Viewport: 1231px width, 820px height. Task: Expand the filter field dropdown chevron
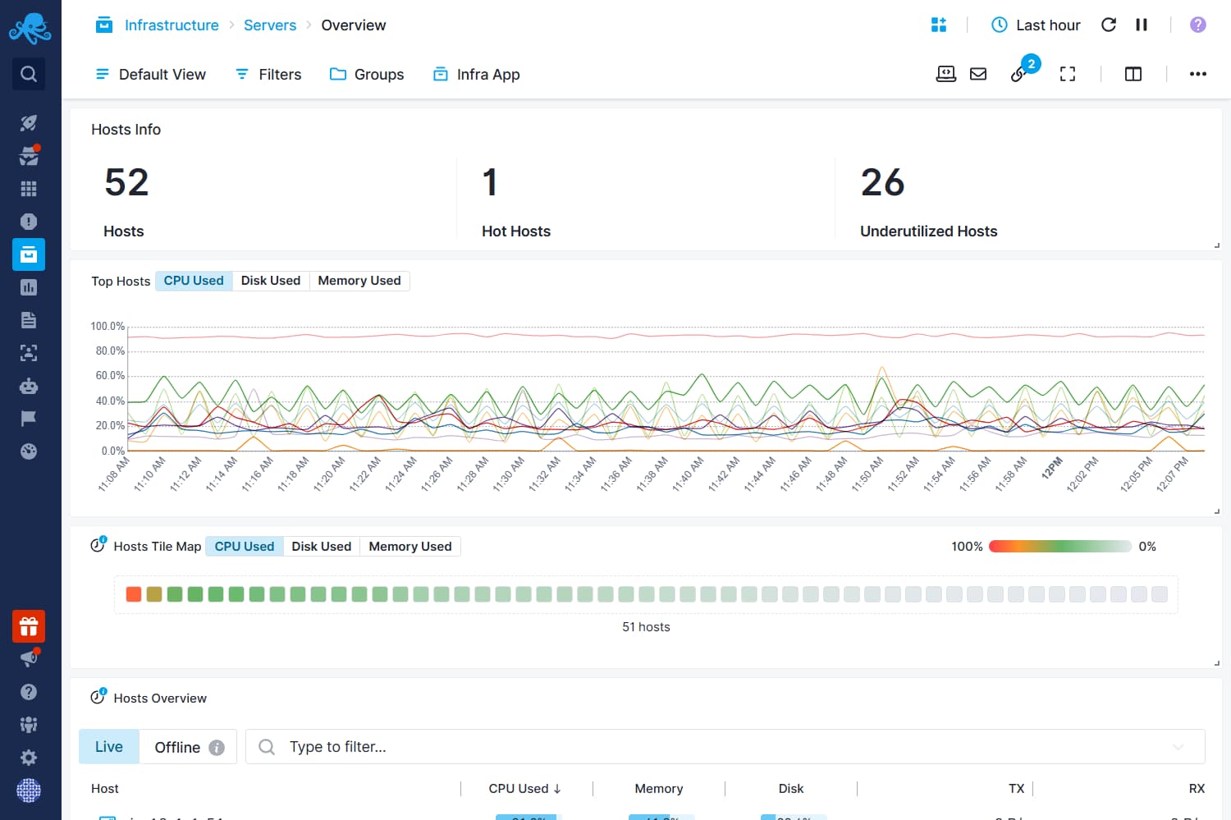point(1178,747)
